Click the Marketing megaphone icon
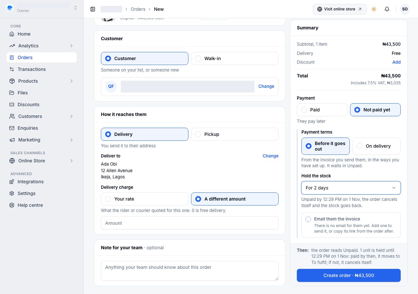This screenshot has height=294, width=418. 12,140
